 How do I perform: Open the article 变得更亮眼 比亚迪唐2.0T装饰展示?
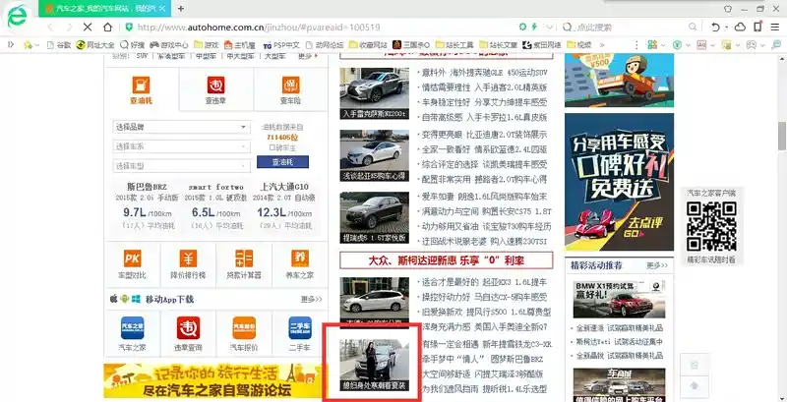(484, 135)
